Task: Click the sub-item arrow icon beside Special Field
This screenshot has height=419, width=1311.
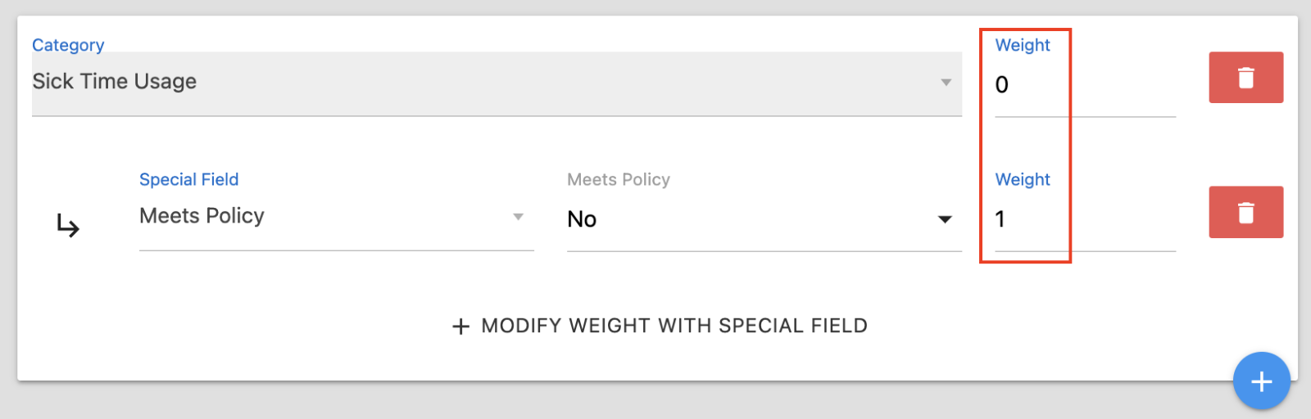Action: (68, 225)
